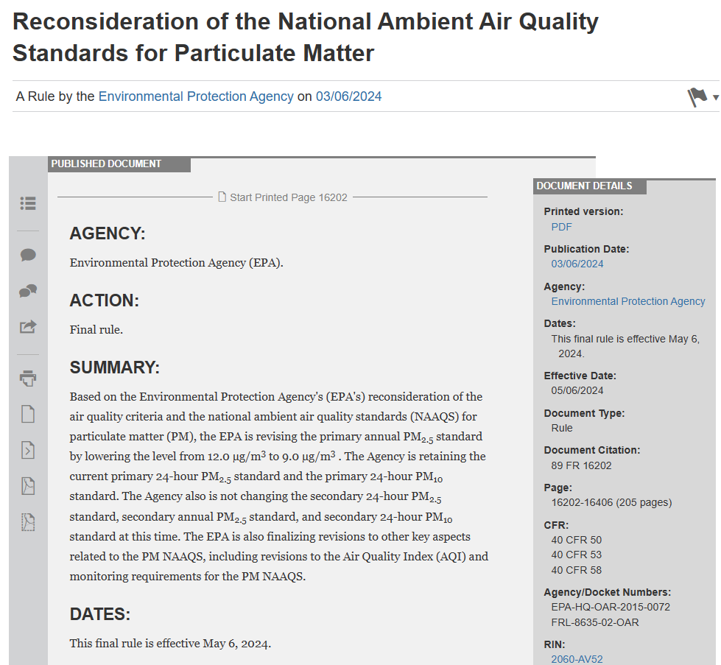Viewport: 721px width, 665px height.
Task: Click the single speech bubble comment icon
Action: click(x=28, y=255)
